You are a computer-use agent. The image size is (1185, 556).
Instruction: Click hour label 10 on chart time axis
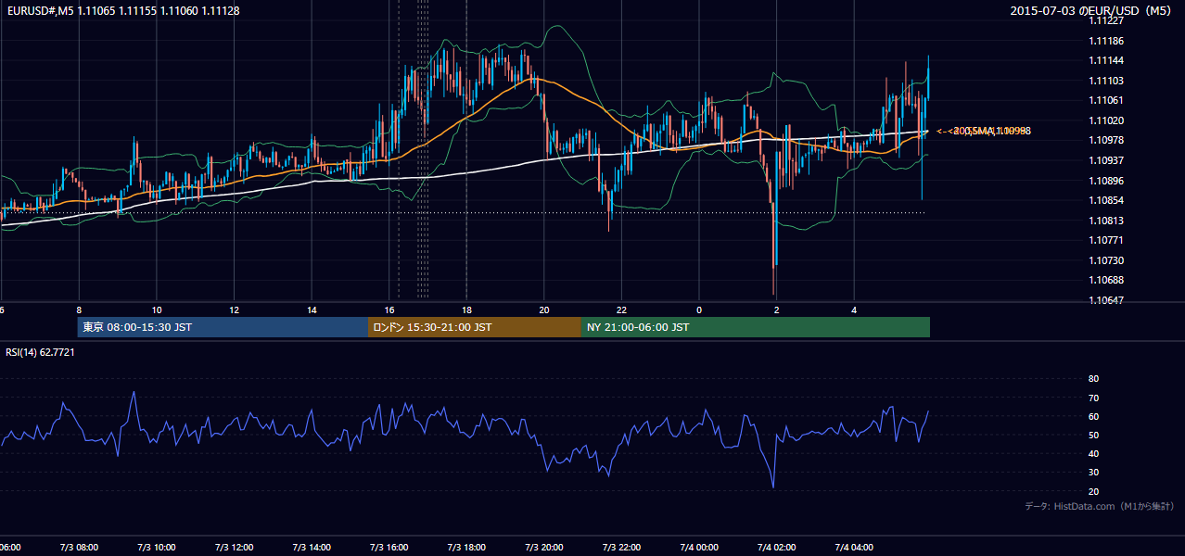(157, 310)
